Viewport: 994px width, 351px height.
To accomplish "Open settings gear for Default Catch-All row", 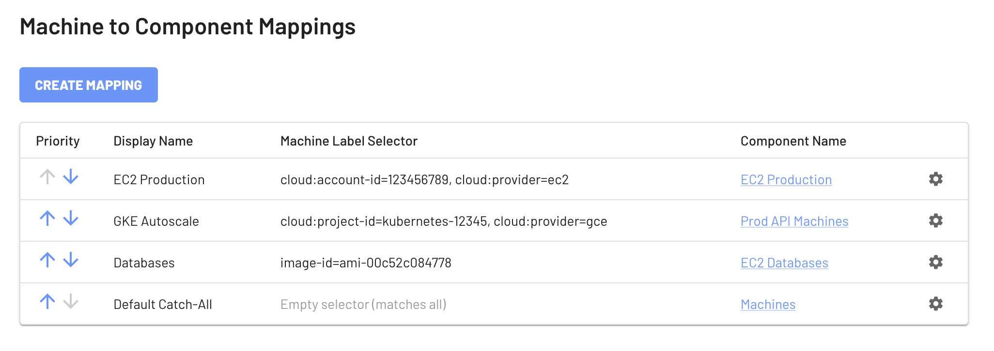I will pyautogui.click(x=936, y=304).
